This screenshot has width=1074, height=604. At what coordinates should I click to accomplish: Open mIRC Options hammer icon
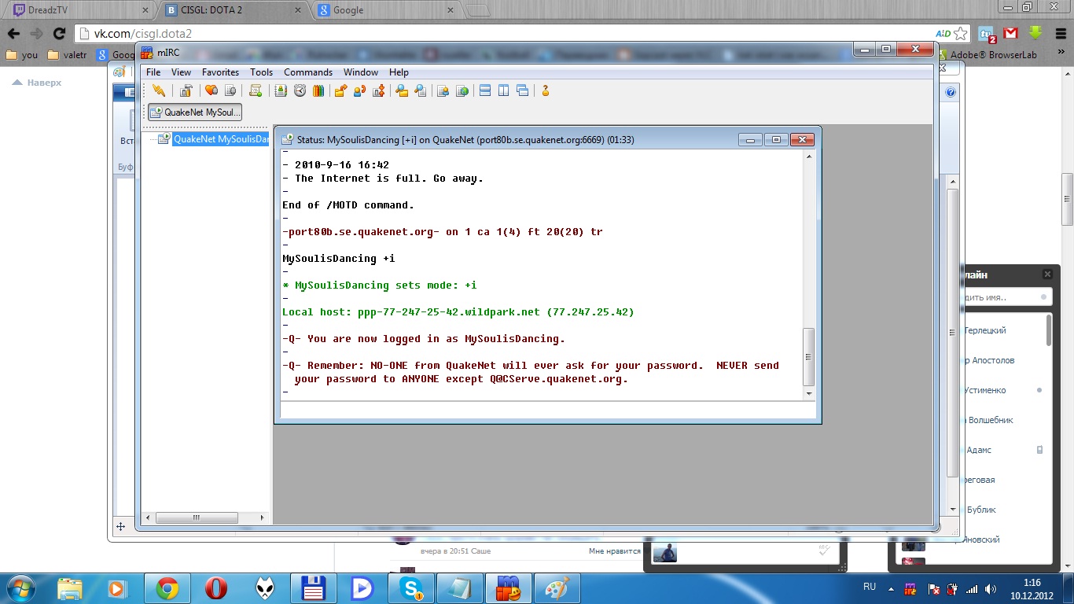point(186,90)
